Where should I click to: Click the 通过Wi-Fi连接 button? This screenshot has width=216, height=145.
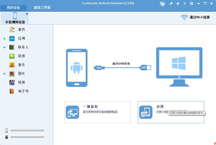coord(195,17)
